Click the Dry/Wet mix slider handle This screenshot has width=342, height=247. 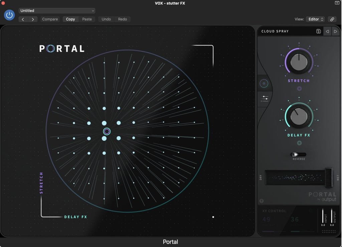tap(329, 177)
